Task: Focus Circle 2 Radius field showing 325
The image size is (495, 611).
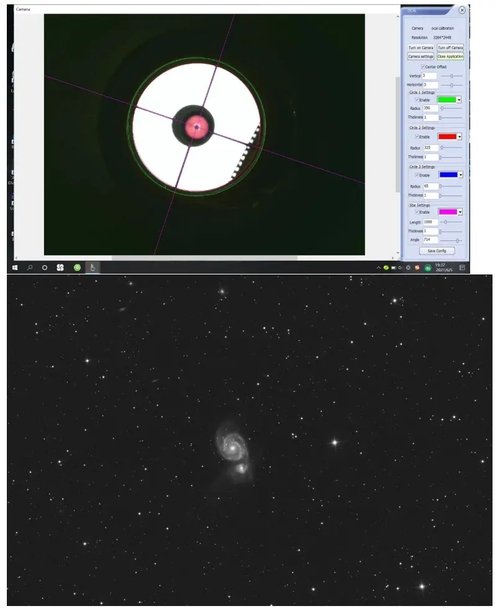Action: pos(430,148)
